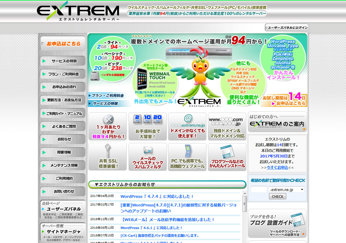
Task: Click the EXTREM logo in the header
Action: coord(78,11)
